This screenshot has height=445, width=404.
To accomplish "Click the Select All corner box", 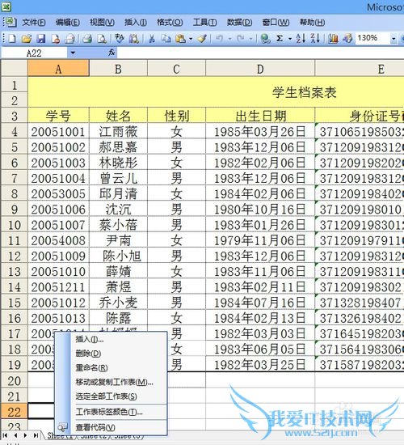I will click(15, 69).
